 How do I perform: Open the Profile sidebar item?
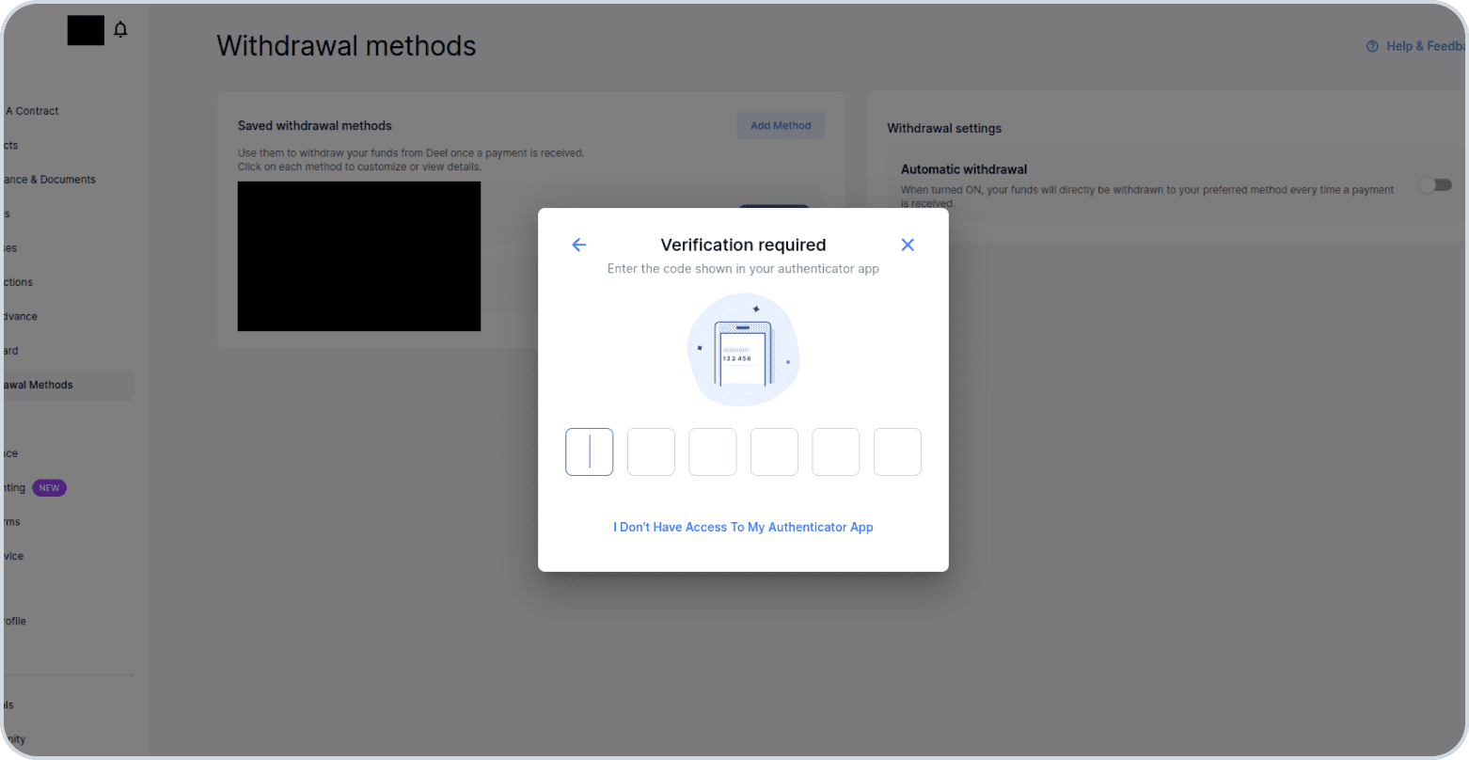[x=15, y=621]
